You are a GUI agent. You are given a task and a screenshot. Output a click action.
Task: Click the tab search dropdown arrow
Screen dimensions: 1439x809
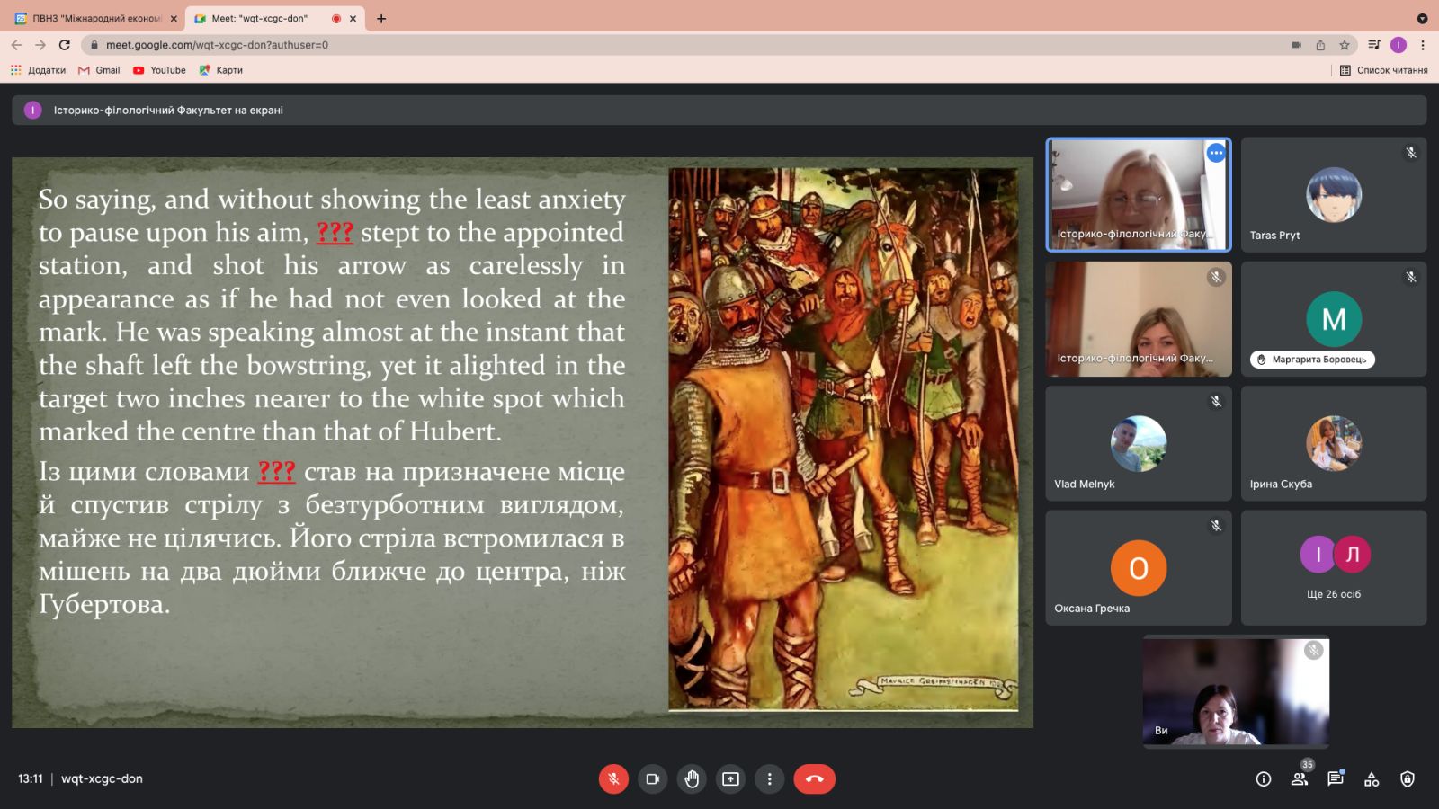click(1422, 18)
